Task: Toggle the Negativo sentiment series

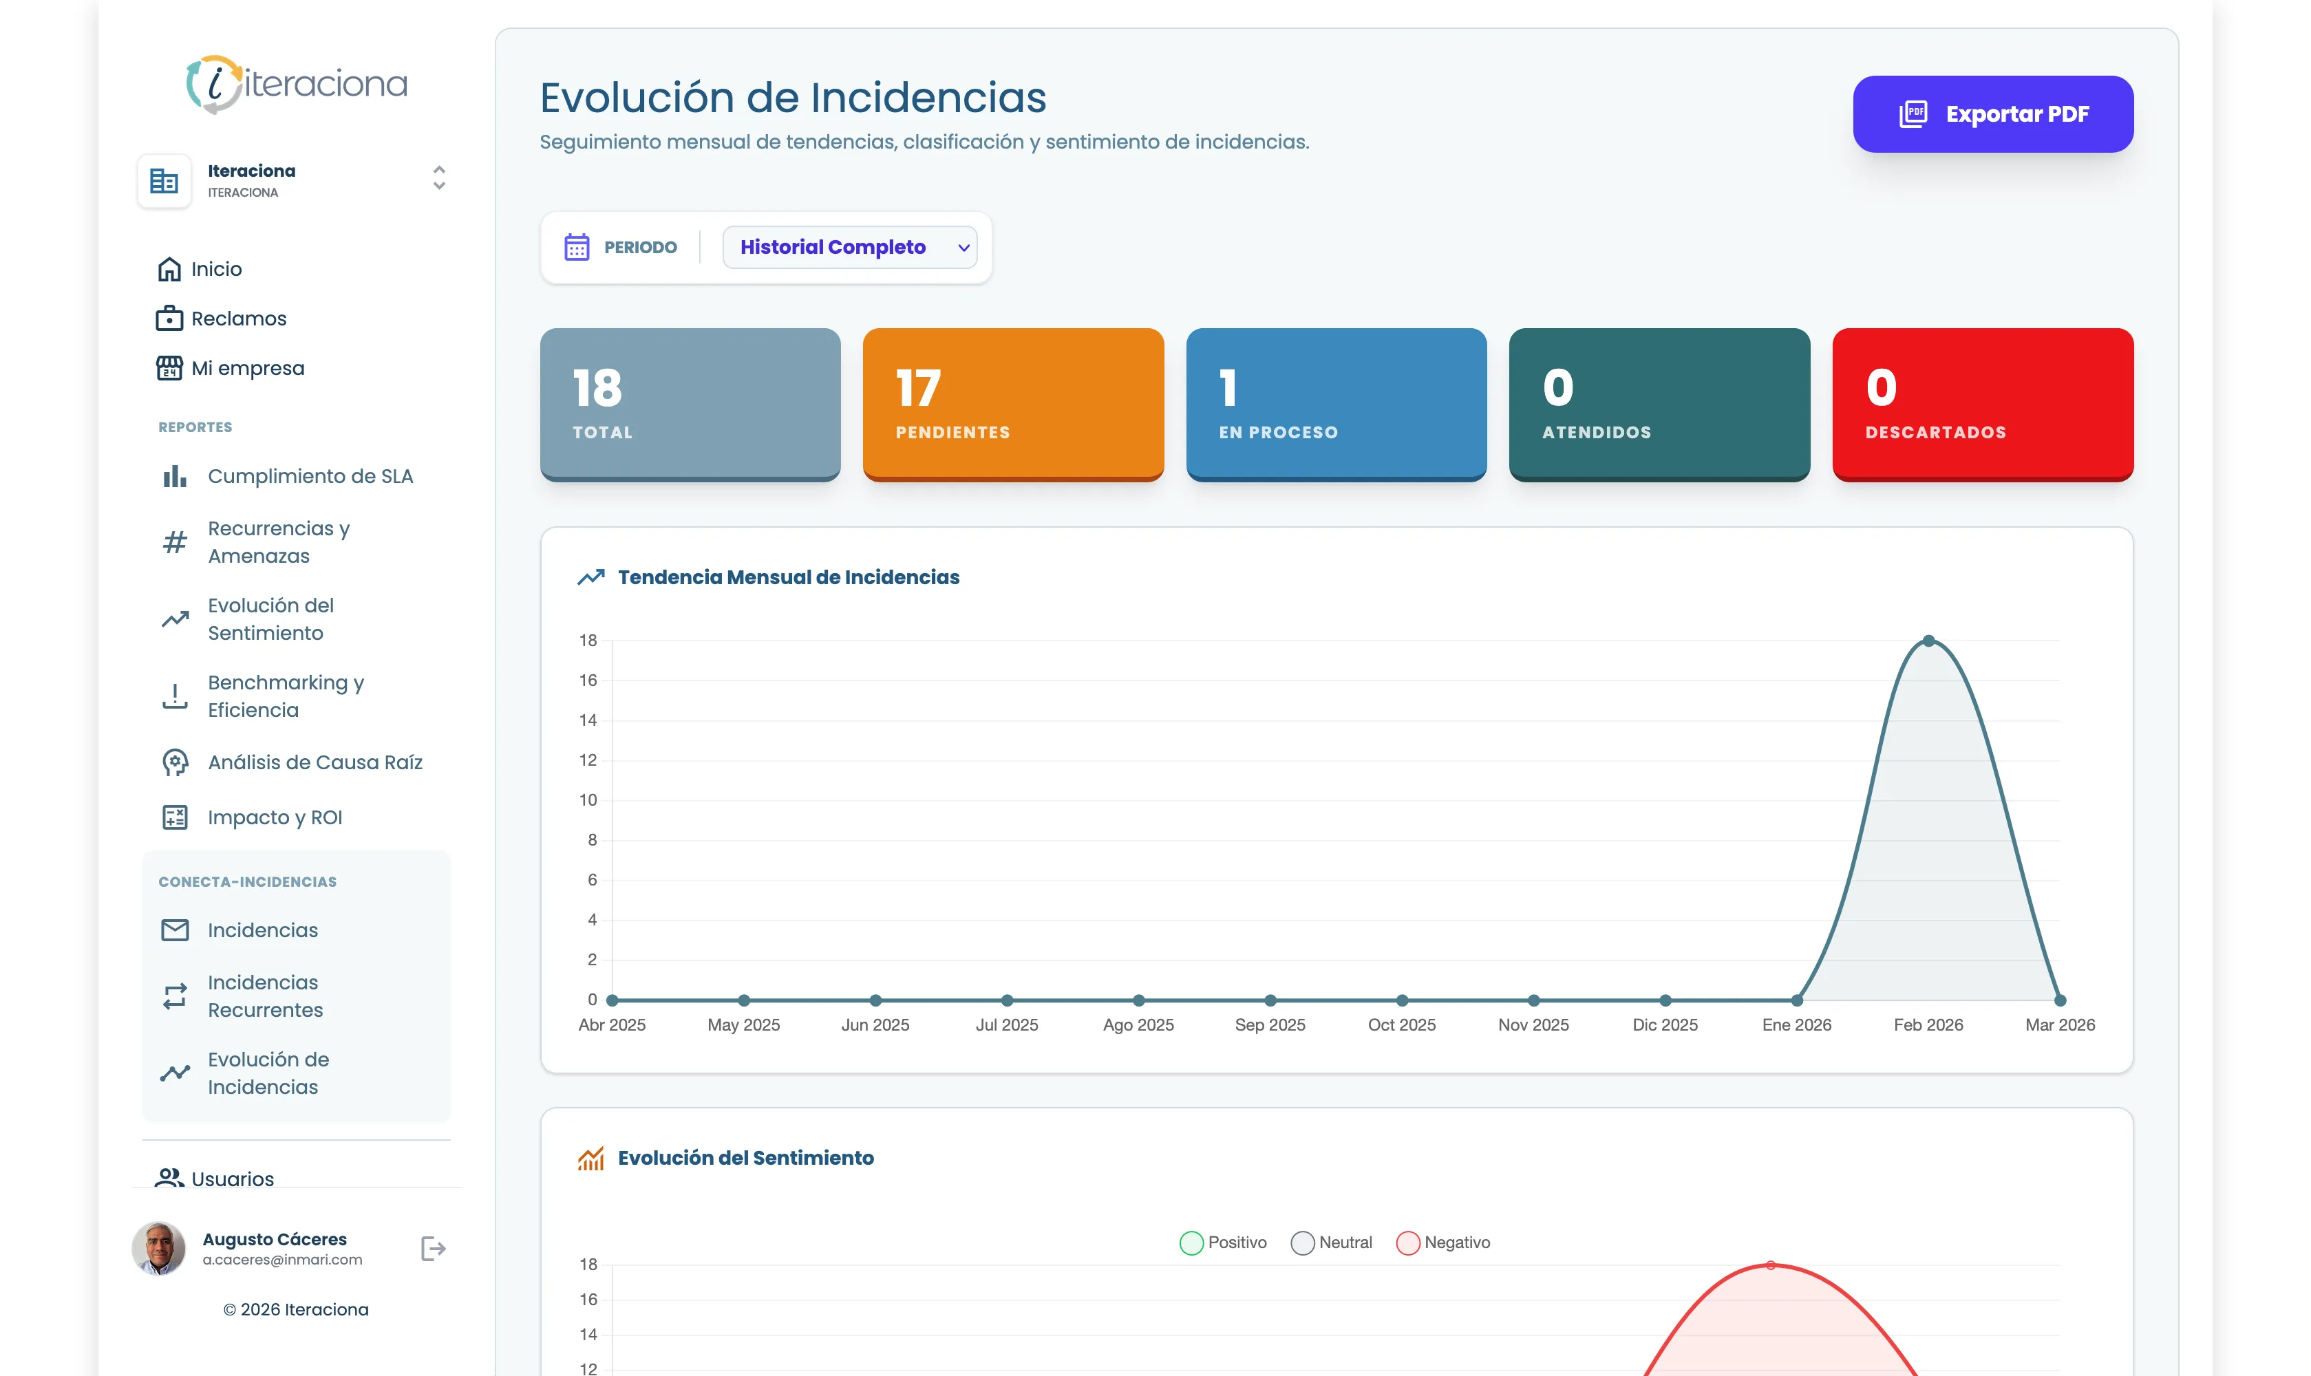Action: pyautogui.click(x=1443, y=1243)
